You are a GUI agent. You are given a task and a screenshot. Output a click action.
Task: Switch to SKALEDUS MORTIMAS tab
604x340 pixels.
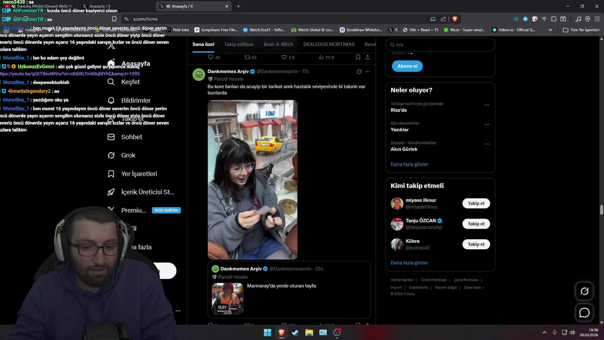(x=329, y=44)
